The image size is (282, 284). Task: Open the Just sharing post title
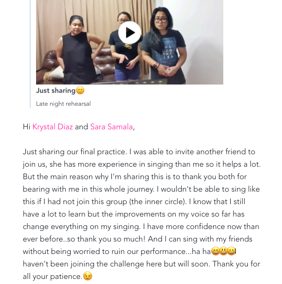click(55, 91)
